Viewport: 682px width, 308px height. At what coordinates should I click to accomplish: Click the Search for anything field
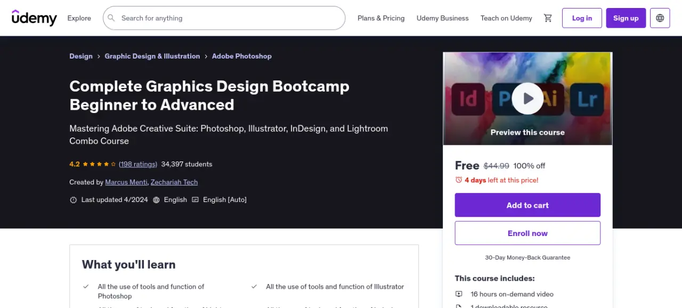[224, 18]
